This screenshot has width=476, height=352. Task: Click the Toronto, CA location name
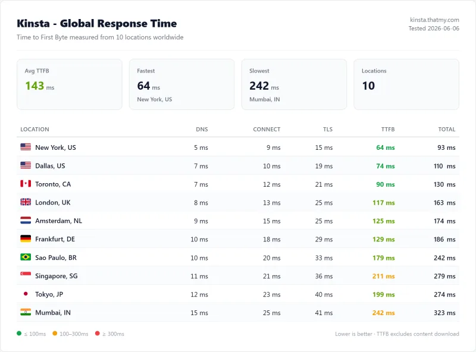pos(53,184)
